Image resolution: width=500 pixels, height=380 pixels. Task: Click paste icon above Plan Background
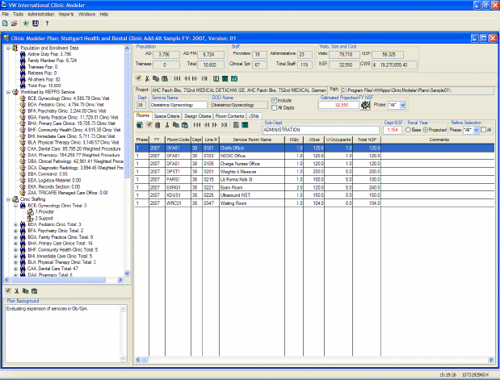pyautogui.click(x=36, y=290)
